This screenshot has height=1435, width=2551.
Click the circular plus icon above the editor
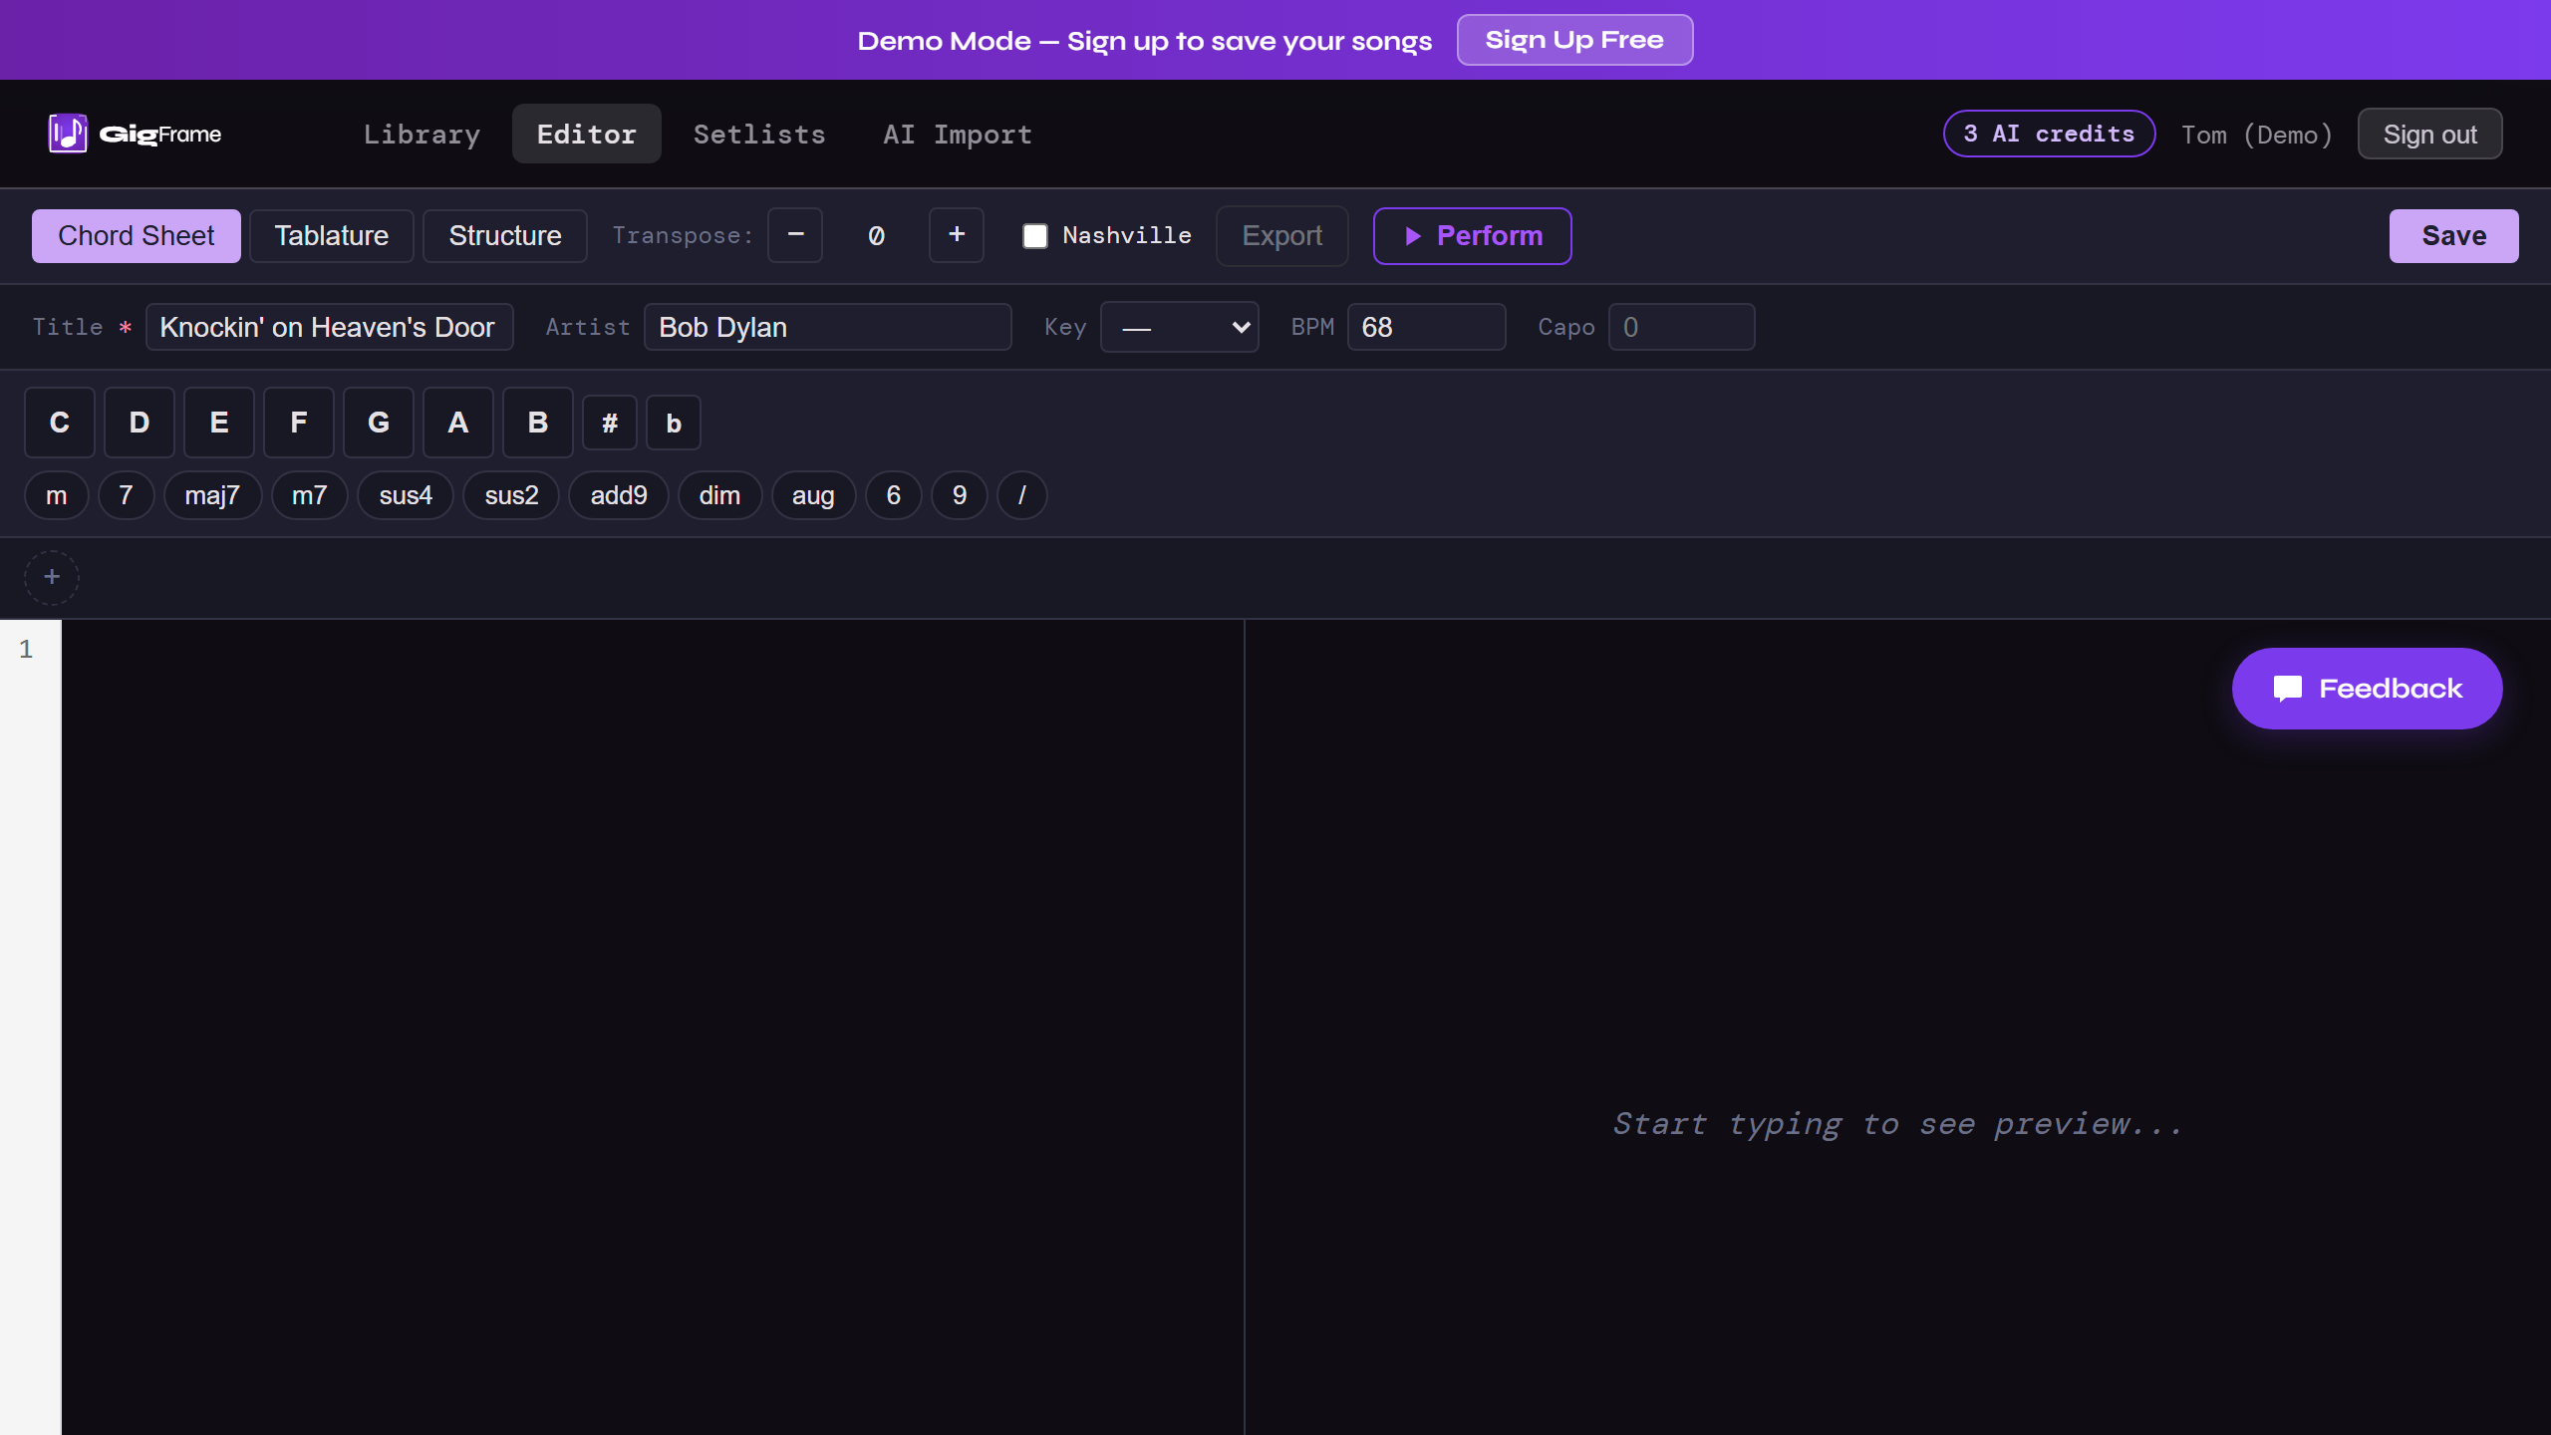tap(52, 577)
